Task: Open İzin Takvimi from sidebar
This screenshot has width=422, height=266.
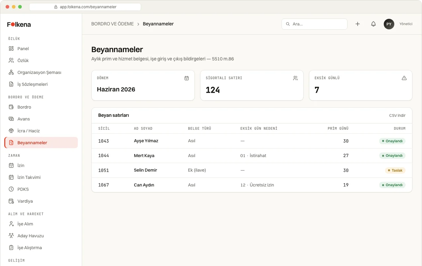Action: 41,177
